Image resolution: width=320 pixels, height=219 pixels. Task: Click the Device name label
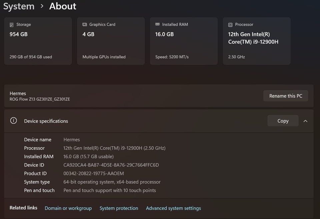point(38,140)
